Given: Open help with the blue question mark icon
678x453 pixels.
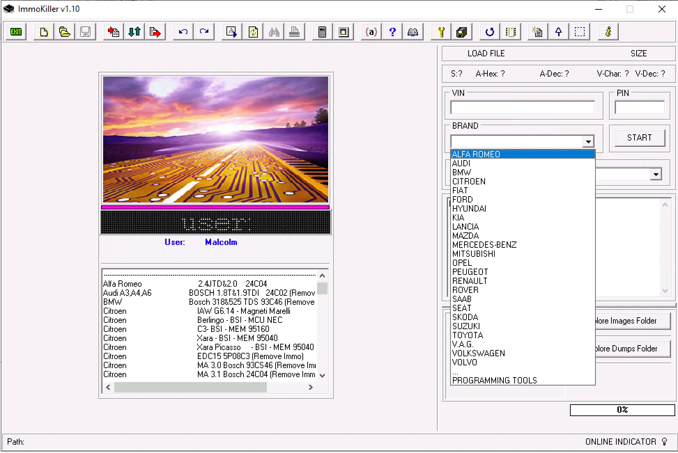Looking at the screenshot, I should coord(392,32).
